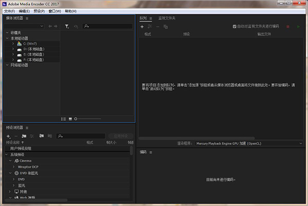Expand the D: (本地磁盘) drive node
Screen dimensions: 308x206
[13, 49]
